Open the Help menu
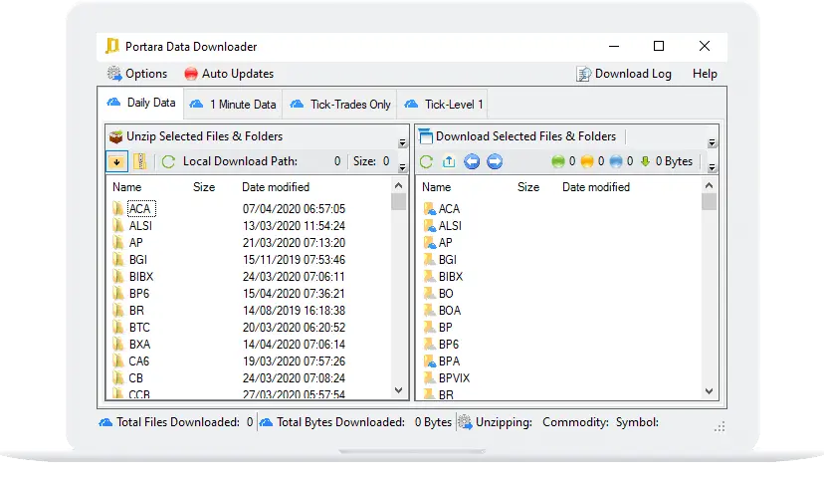 pyautogui.click(x=705, y=74)
